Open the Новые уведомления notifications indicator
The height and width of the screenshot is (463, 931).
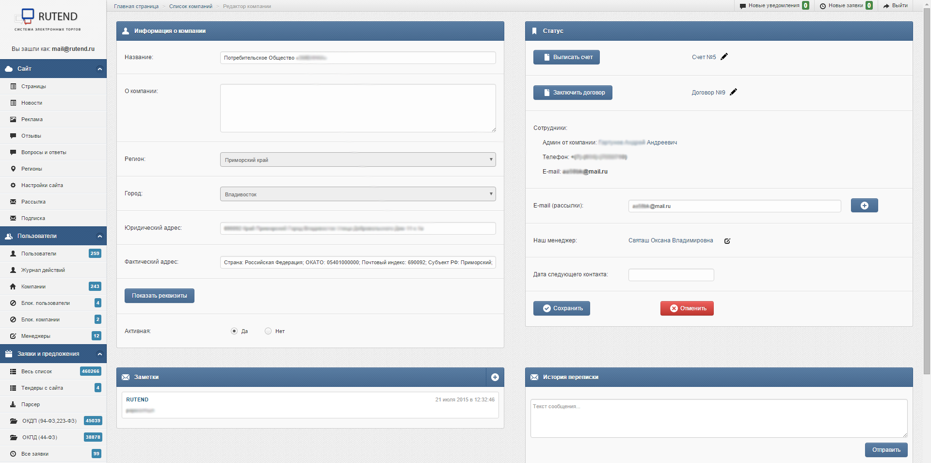pyautogui.click(x=774, y=6)
